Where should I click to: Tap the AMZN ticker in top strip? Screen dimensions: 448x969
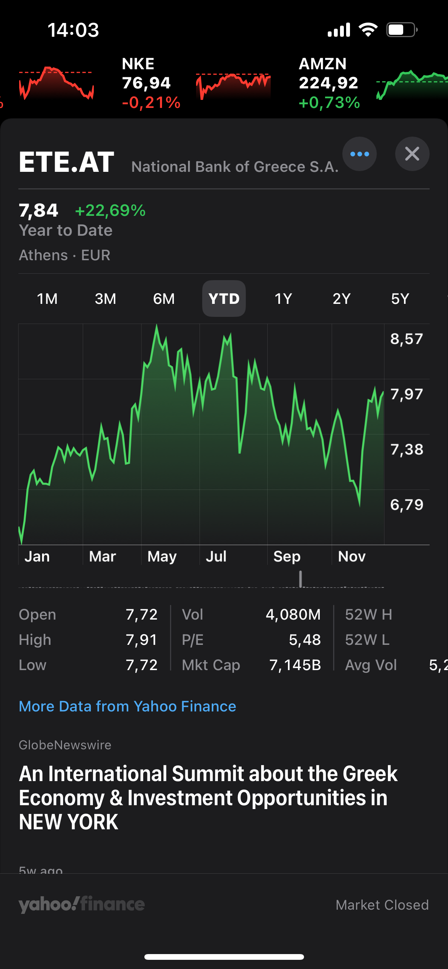pyautogui.click(x=329, y=83)
